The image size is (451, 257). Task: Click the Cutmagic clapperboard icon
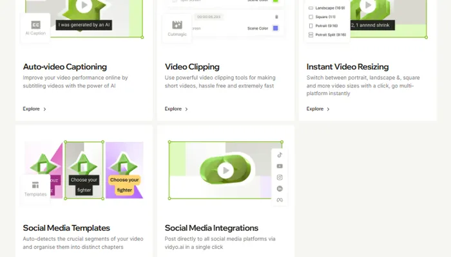tap(177, 24)
